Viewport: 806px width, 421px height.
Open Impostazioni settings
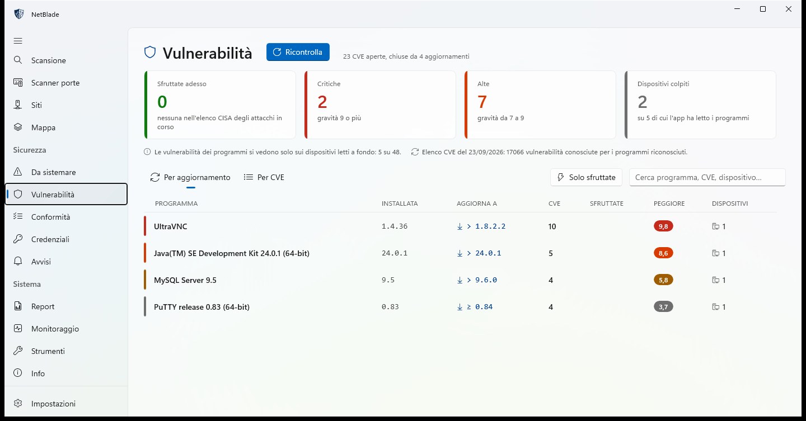tap(66, 404)
